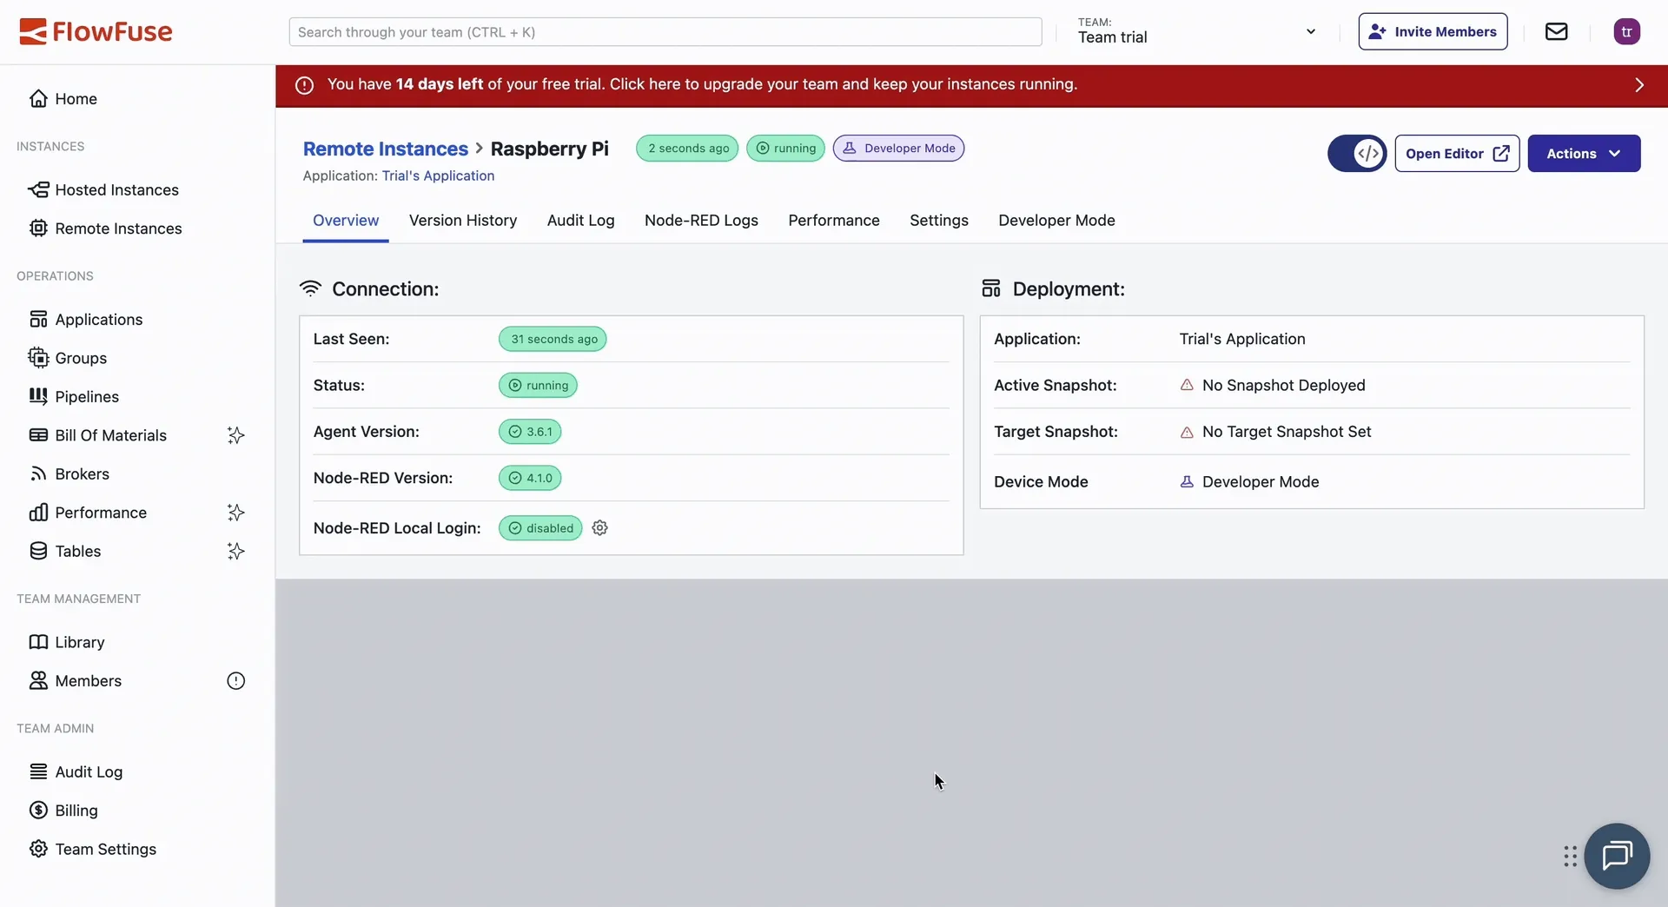This screenshot has width=1668, height=907.
Task: Click the FlowFuse logo
Action: [x=96, y=31]
